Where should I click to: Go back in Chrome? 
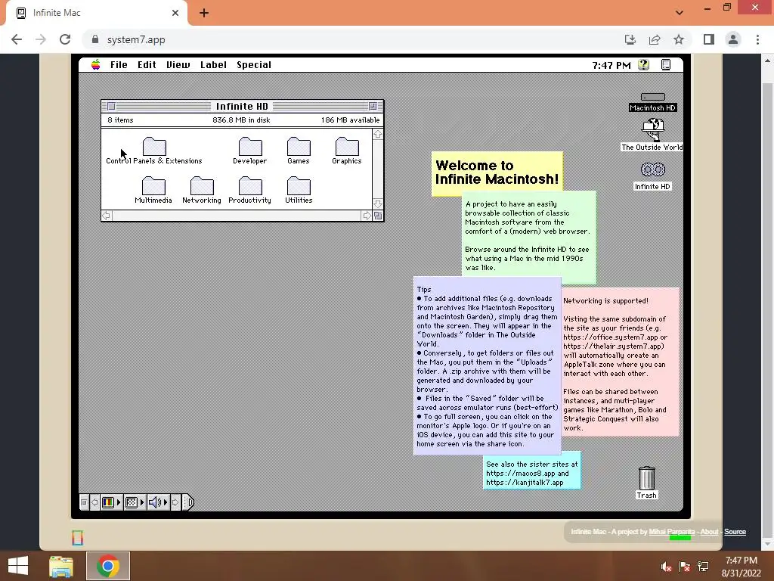pos(17,39)
